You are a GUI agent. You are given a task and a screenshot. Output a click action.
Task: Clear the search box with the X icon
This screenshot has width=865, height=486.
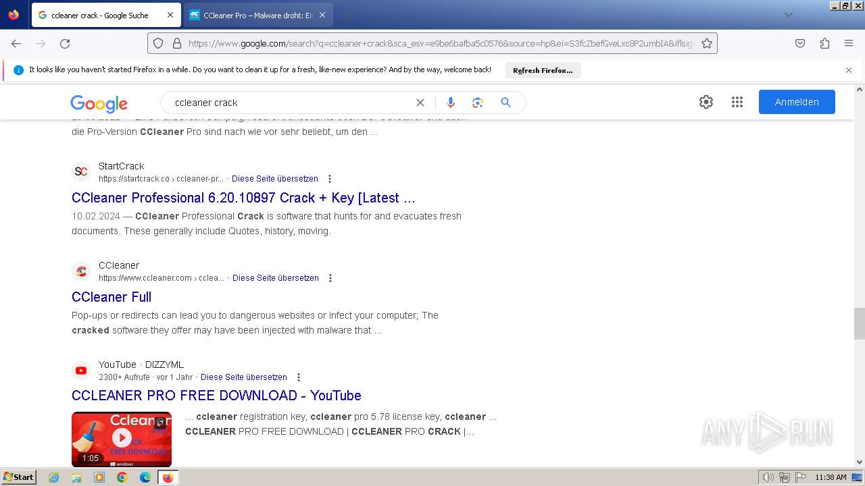coord(420,103)
